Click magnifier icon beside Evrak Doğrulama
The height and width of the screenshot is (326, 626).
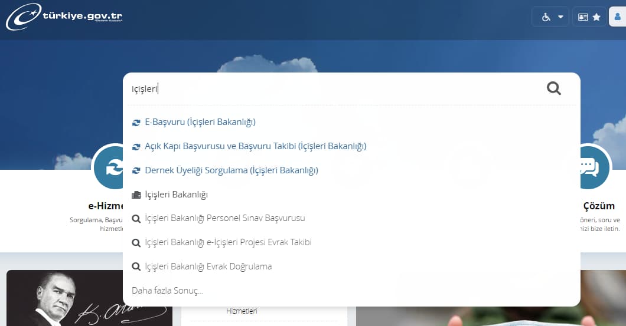tap(136, 266)
